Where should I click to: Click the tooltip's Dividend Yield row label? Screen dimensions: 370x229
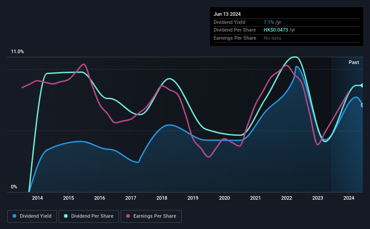(229, 22)
